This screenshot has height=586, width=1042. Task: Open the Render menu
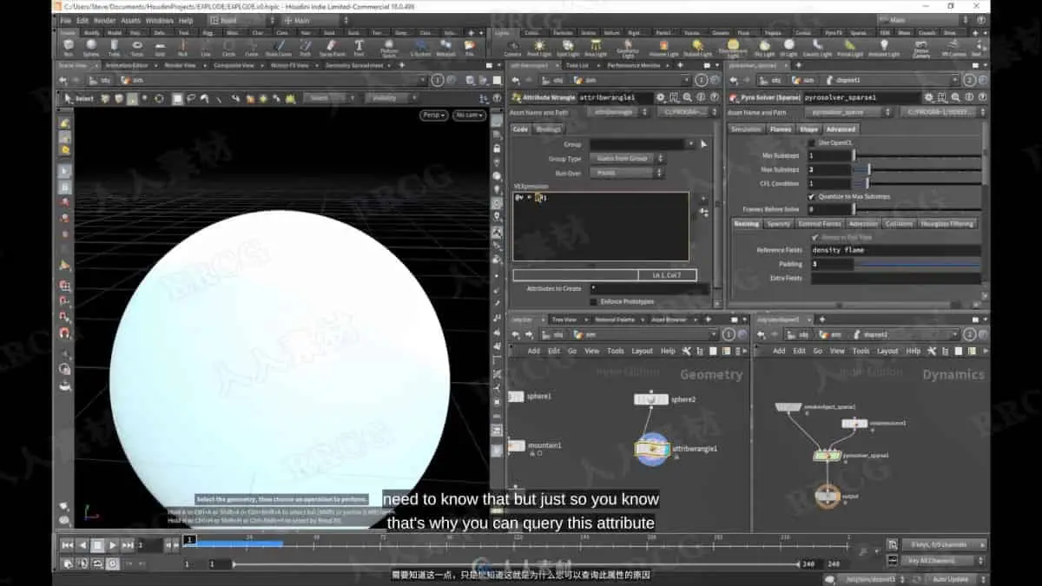[104, 20]
